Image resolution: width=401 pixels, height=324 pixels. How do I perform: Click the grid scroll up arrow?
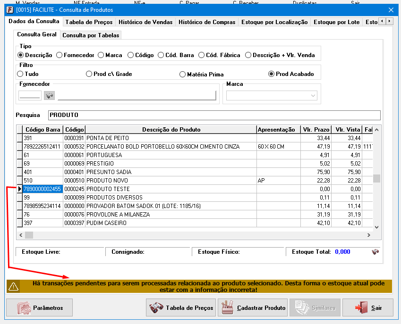pos(376,130)
